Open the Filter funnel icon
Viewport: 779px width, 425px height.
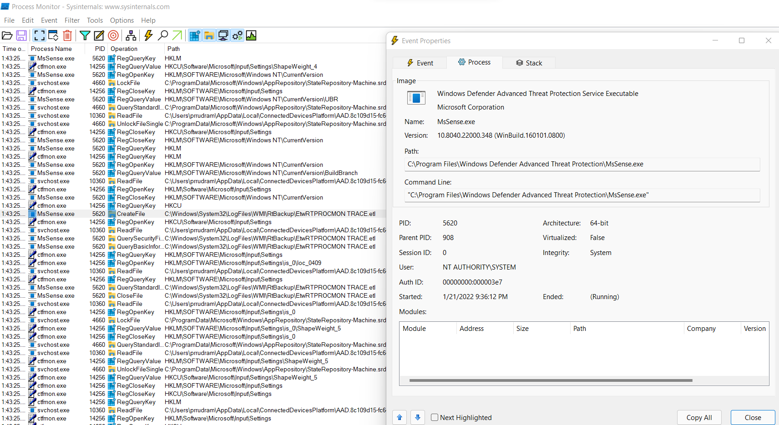pos(85,35)
